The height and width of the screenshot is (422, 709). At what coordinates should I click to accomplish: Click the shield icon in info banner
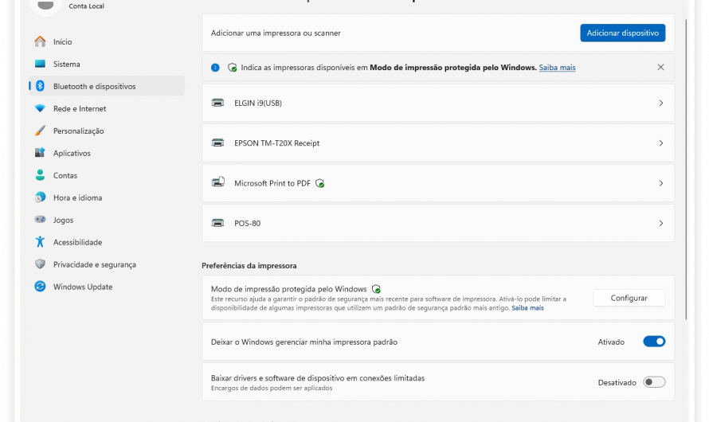pyautogui.click(x=232, y=68)
